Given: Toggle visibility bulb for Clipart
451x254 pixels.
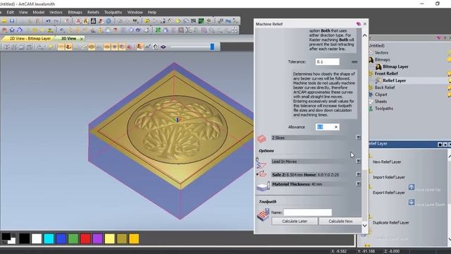Looking at the screenshot, I should pos(449,95).
